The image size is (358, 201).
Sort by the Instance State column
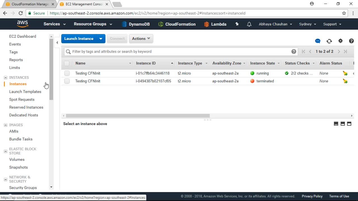point(265,63)
